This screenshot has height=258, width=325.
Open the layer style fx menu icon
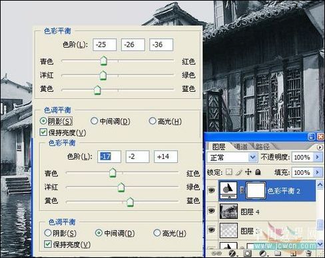(x=232, y=253)
